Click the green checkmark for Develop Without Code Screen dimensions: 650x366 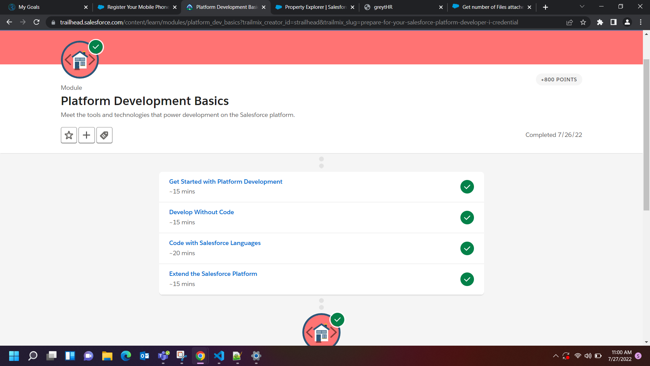467,218
